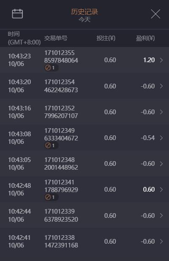Expand details arrow for 1.20 profit record
169x261 pixels.
[161, 60]
